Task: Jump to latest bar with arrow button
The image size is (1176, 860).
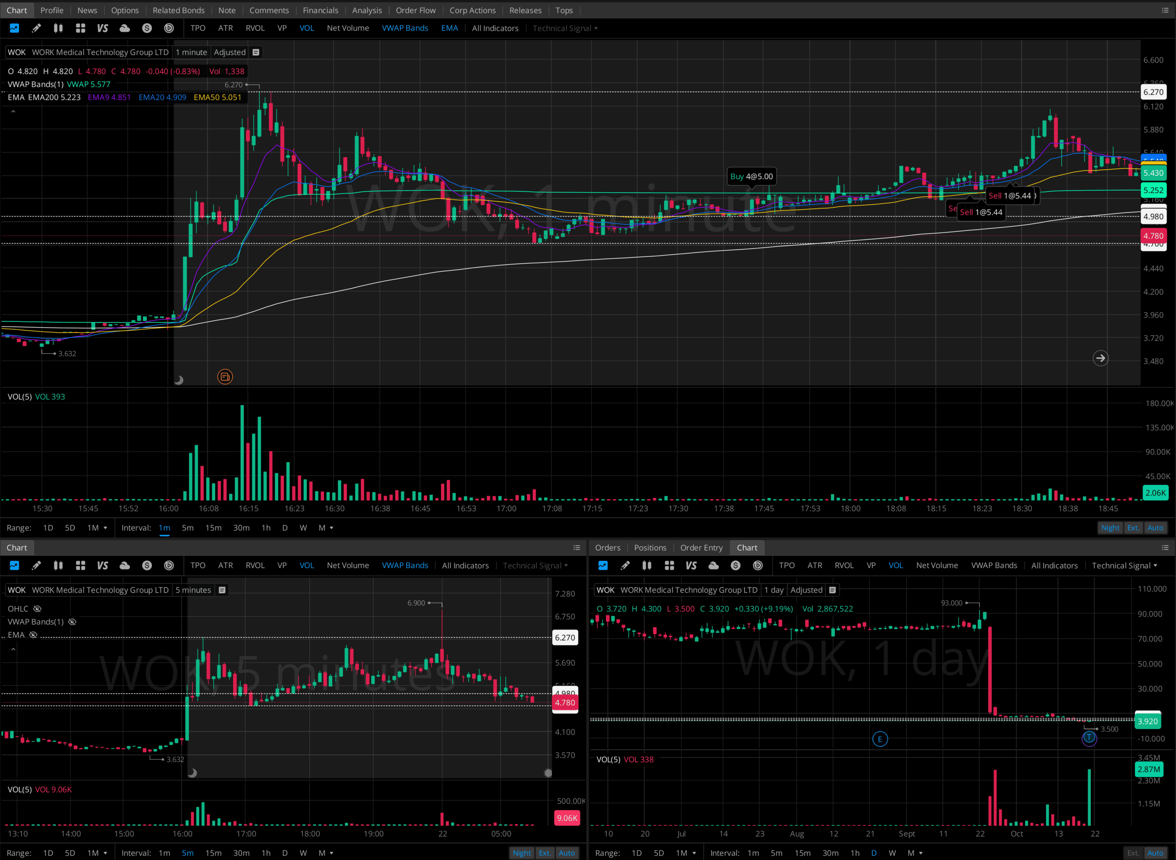Action: pyautogui.click(x=1100, y=358)
